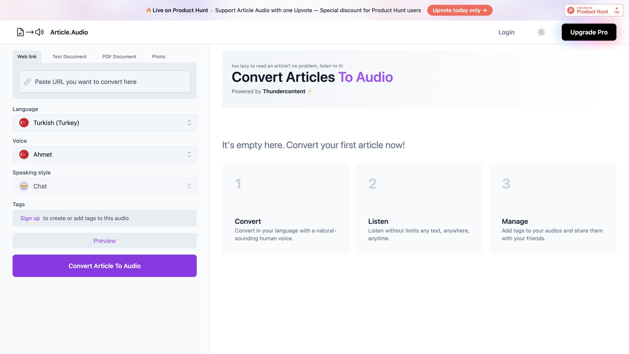Viewport: 629px width, 354px height.
Task: Open the Voice dropdown showing Ahmet
Action: coord(104,154)
